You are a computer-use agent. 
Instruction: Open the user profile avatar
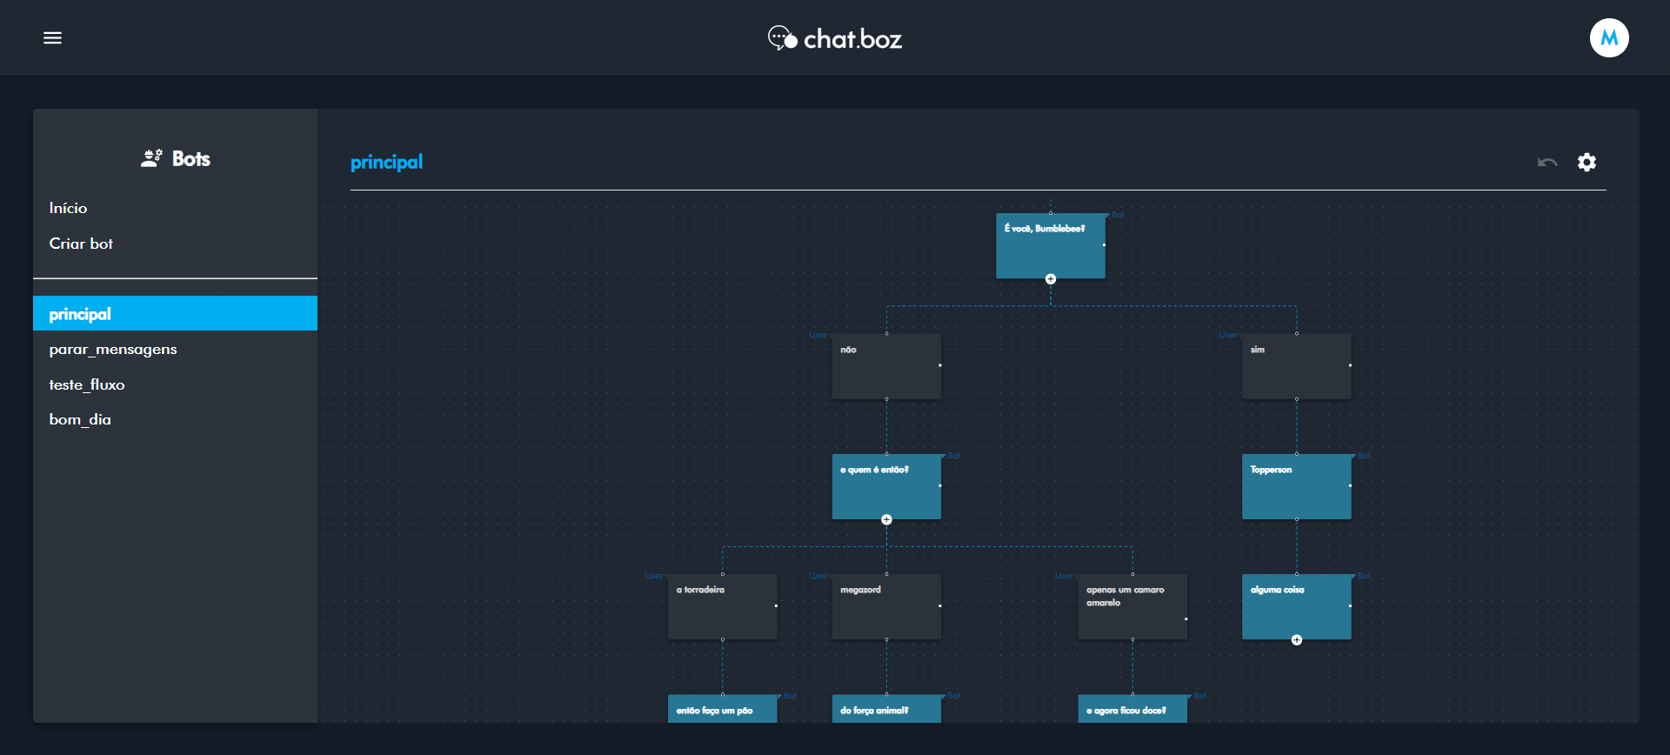tap(1608, 37)
